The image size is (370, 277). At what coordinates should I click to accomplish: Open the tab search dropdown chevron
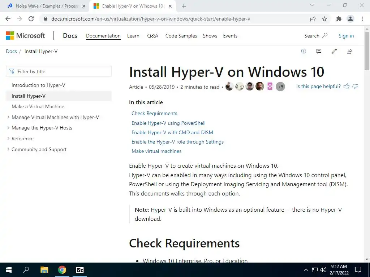click(x=312, y=5)
